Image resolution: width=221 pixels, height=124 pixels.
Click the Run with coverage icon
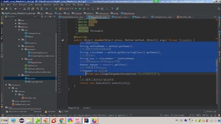coord(84,9)
